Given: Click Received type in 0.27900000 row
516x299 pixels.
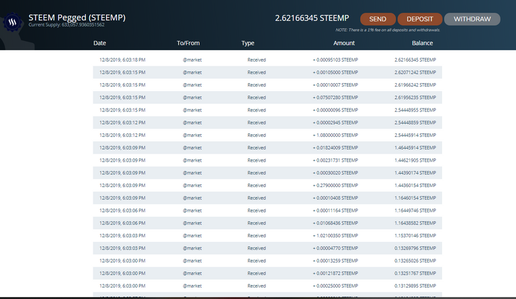Looking at the screenshot, I should click(257, 186).
